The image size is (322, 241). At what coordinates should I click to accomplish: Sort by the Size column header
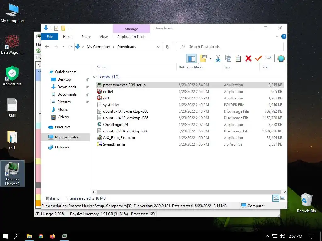[272, 67]
